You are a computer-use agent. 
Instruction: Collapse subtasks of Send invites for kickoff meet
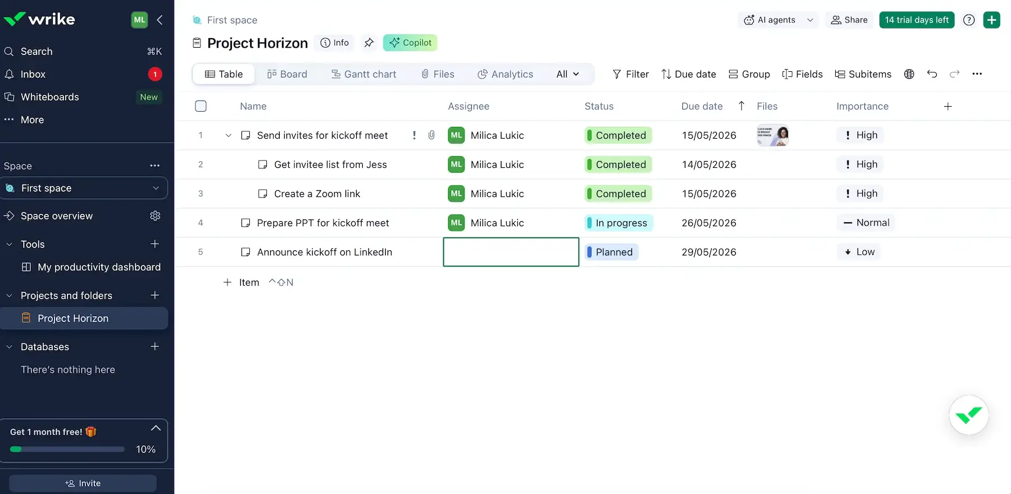(228, 135)
